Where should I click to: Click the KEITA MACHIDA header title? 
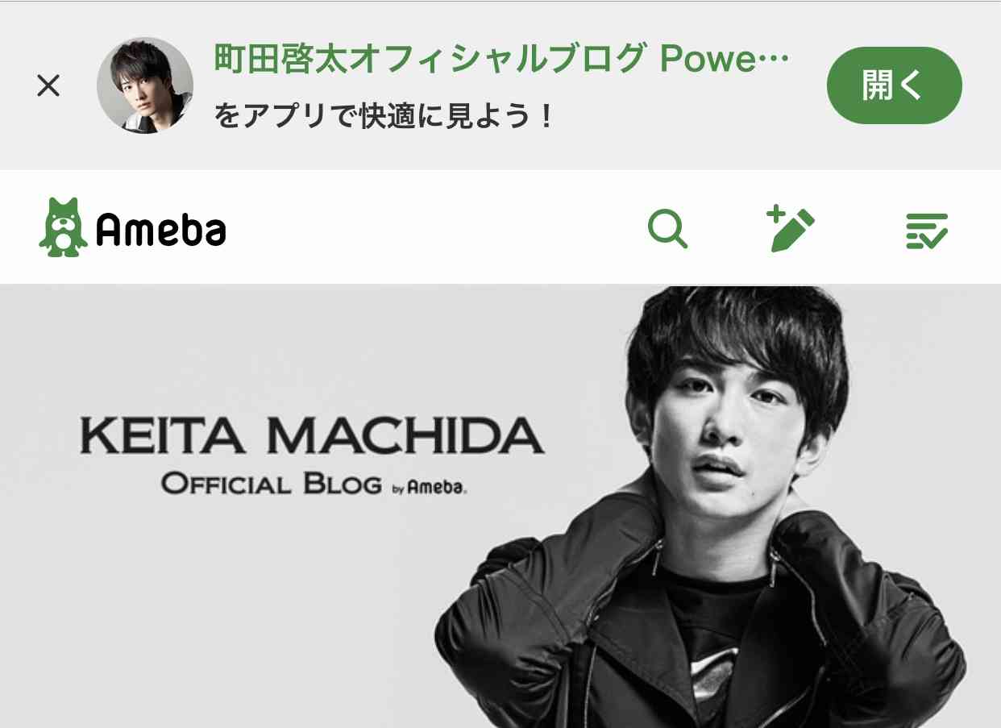tap(312, 435)
